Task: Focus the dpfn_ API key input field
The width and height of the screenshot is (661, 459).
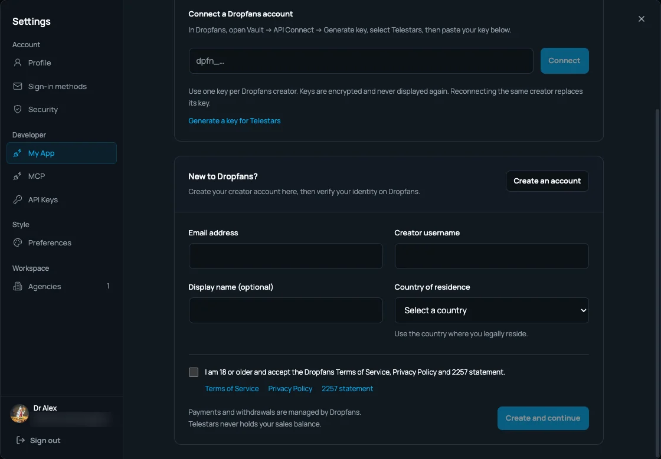Action: (361, 61)
